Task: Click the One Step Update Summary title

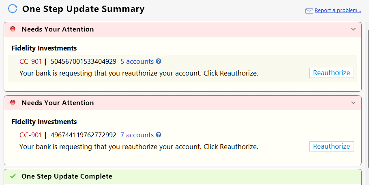Action: [83, 8]
